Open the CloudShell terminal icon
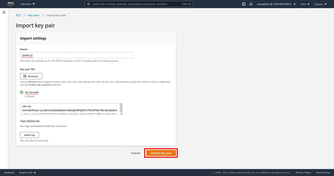This screenshot has height=176, width=334. [x=244, y=4]
